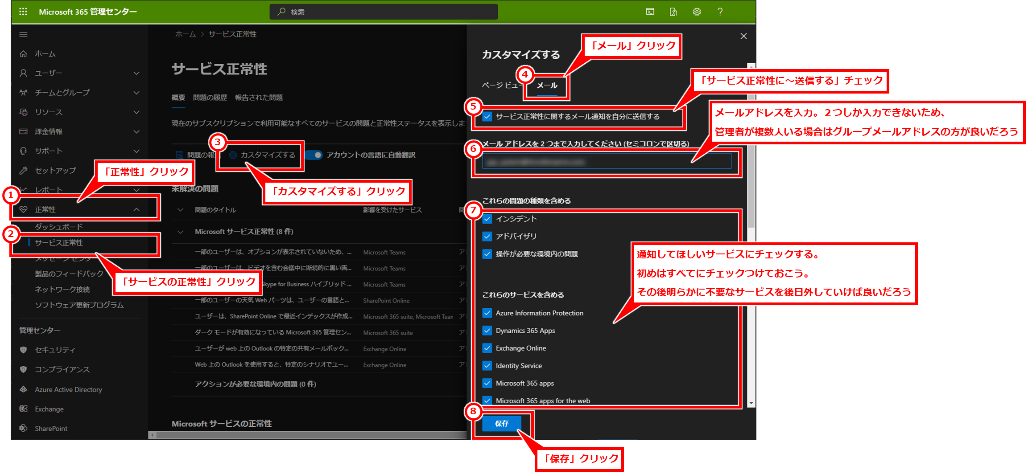Click the セットアップ wrench icon
Viewport: 1028px width, 474px height.
(x=24, y=170)
